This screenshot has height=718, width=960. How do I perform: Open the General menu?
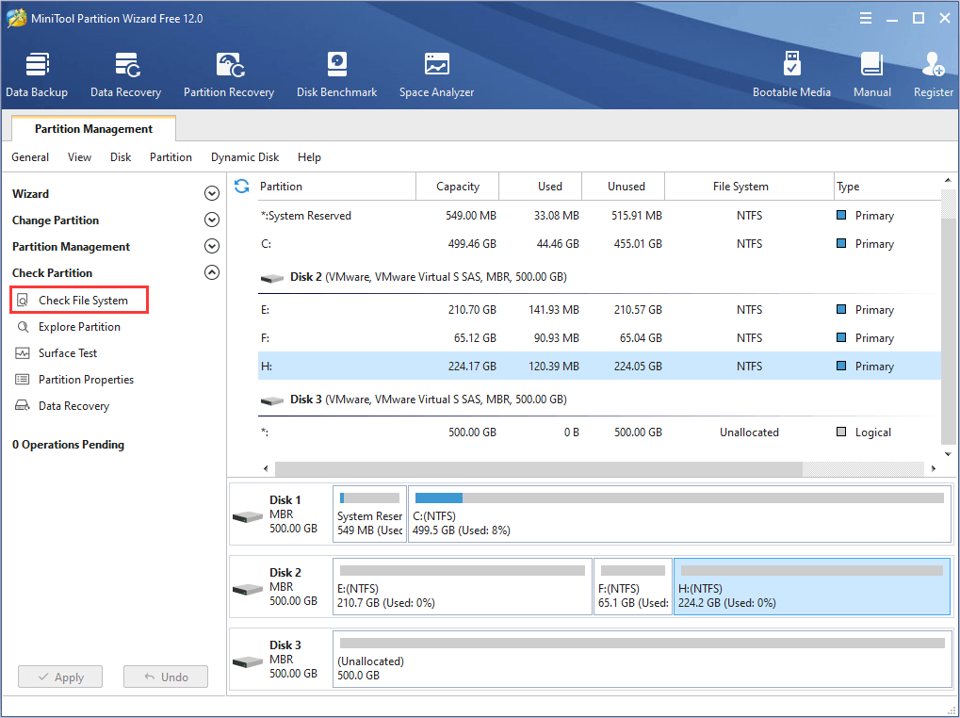tap(30, 157)
